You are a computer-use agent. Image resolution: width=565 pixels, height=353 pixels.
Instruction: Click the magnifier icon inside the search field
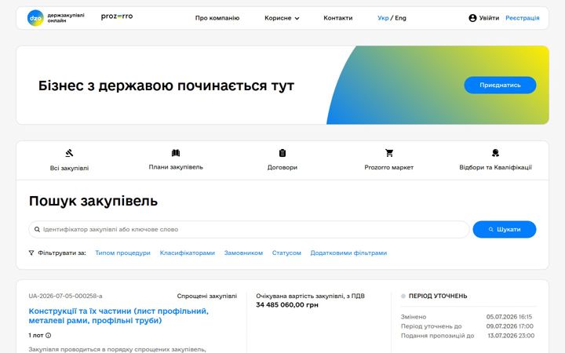(37, 229)
